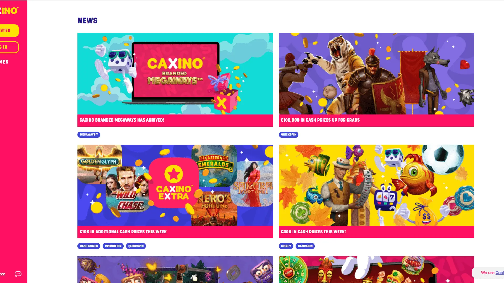Open the Caxino Extra promotion image
Screen dimensions: 504x283
pos(175,185)
